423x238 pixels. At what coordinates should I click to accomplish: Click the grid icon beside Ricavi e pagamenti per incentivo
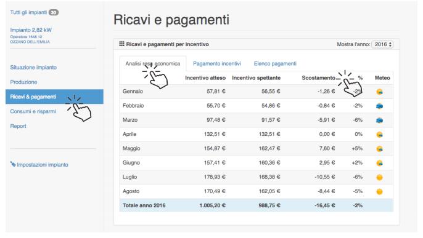tap(121, 44)
